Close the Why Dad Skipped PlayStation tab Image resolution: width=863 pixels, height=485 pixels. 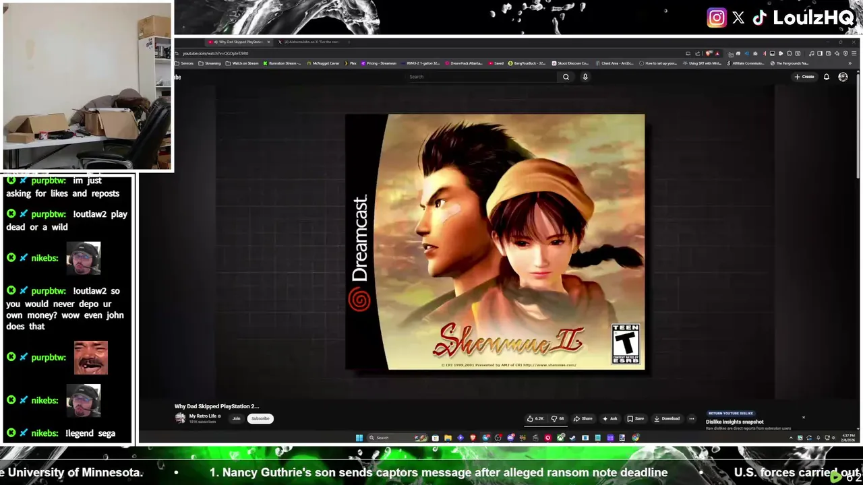(x=268, y=42)
